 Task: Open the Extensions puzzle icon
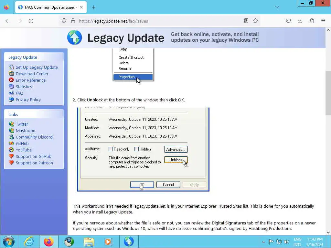[x=312, y=21]
